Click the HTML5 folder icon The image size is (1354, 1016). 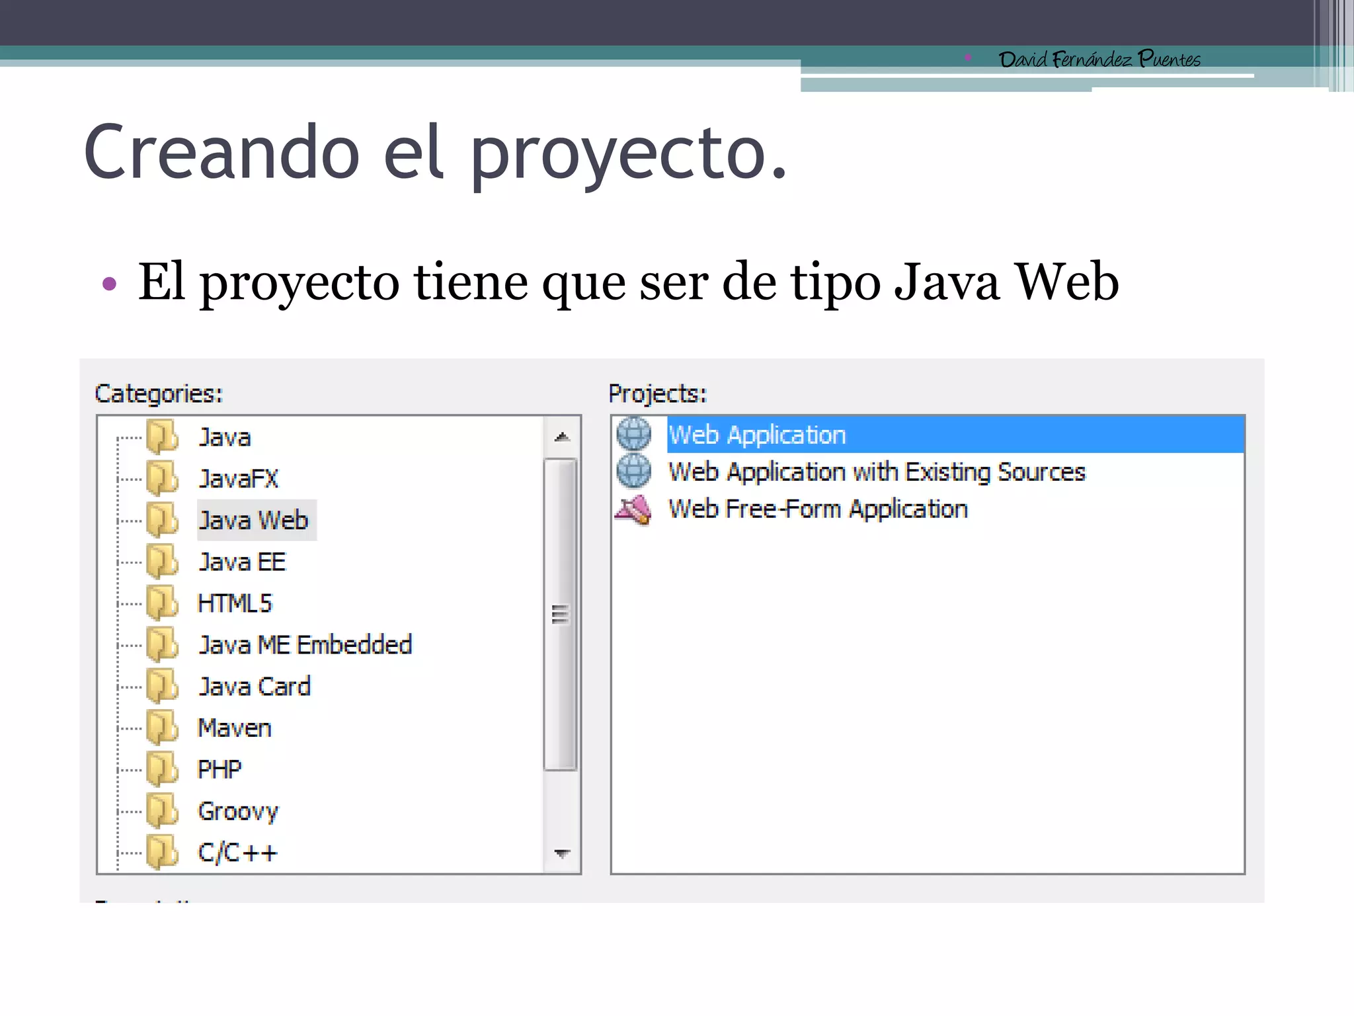[x=162, y=603]
